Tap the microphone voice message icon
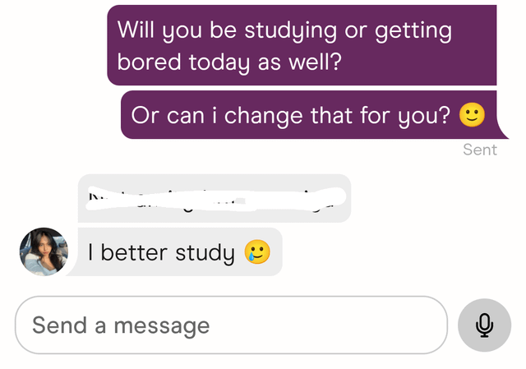The width and height of the screenshot is (526, 369). 484,325
